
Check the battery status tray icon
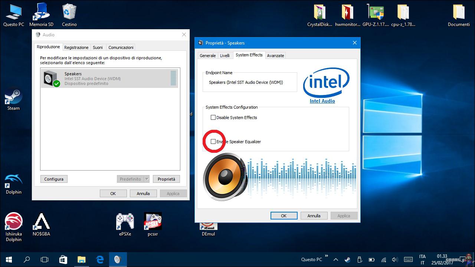coord(372,260)
